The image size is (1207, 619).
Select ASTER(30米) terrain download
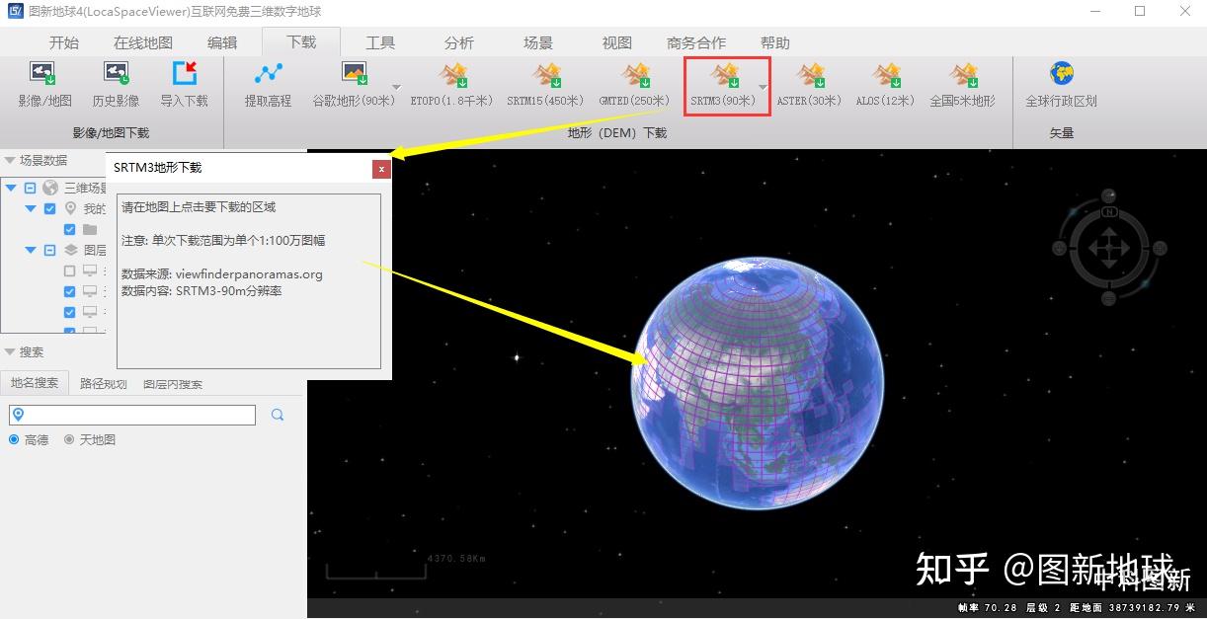809,84
